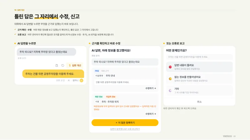The width and height of the screenshot is (250, 140).
Task: Click the yellow dot icon for 없는 정보를 만들어냈어요
Action: [170, 79]
